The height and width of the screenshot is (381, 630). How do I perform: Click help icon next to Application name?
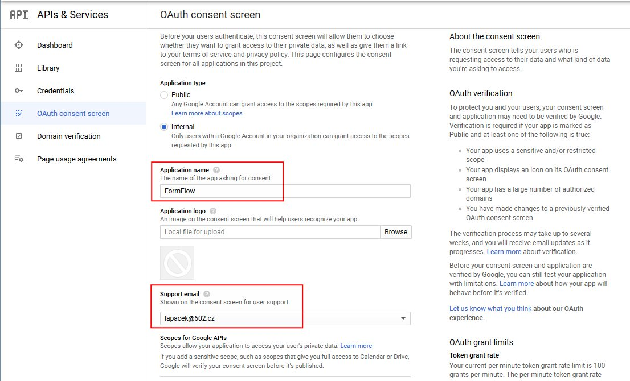coord(216,170)
